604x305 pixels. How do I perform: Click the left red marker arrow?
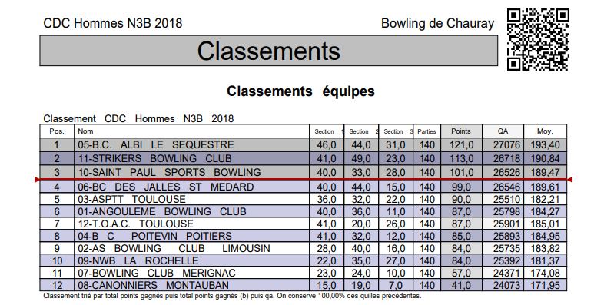pyautogui.click(x=37, y=180)
